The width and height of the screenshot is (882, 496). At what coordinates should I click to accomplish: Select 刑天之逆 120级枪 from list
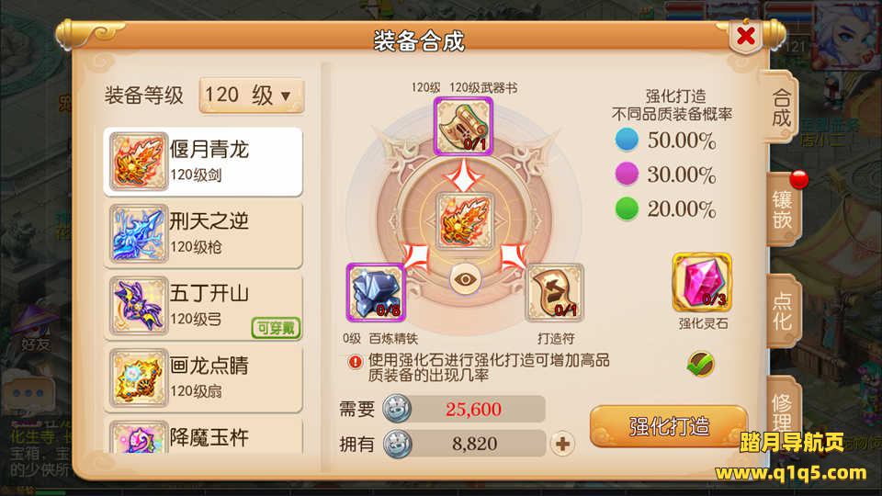click(x=203, y=233)
